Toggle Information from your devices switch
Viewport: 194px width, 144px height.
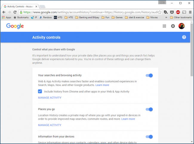click(149, 137)
